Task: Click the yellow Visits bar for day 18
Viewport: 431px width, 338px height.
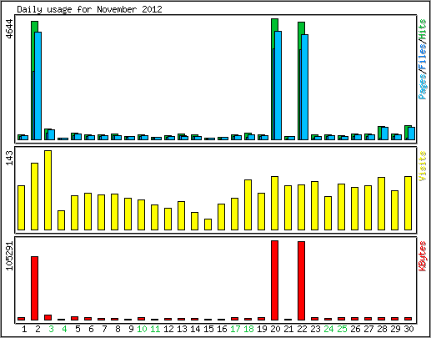Action: point(248,204)
